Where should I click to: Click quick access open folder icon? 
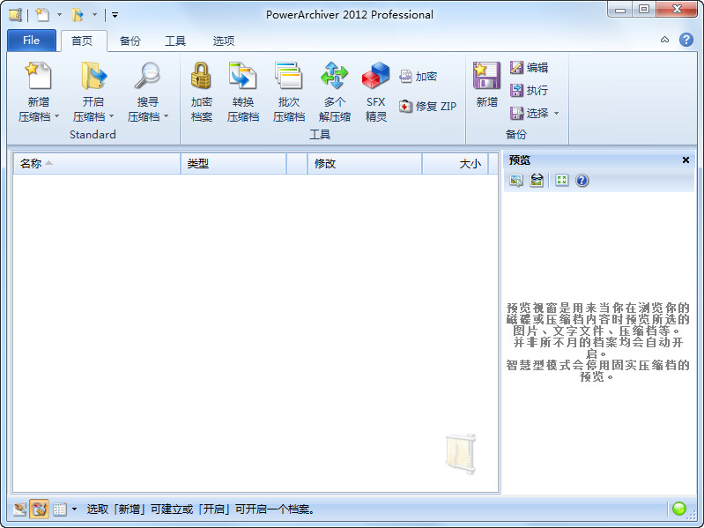(x=78, y=15)
